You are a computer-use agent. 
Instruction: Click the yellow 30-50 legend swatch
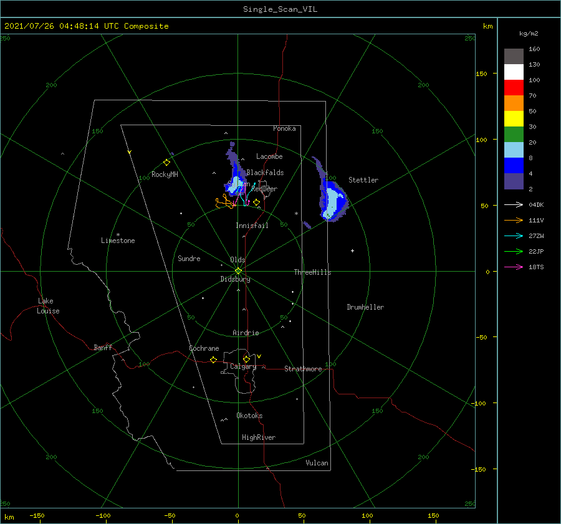514,119
